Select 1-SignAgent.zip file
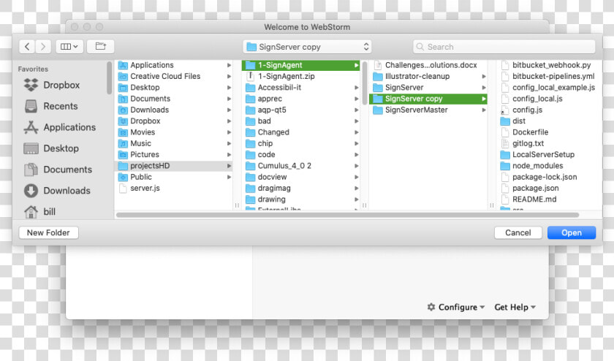The width and height of the screenshot is (614, 361). point(300,76)
